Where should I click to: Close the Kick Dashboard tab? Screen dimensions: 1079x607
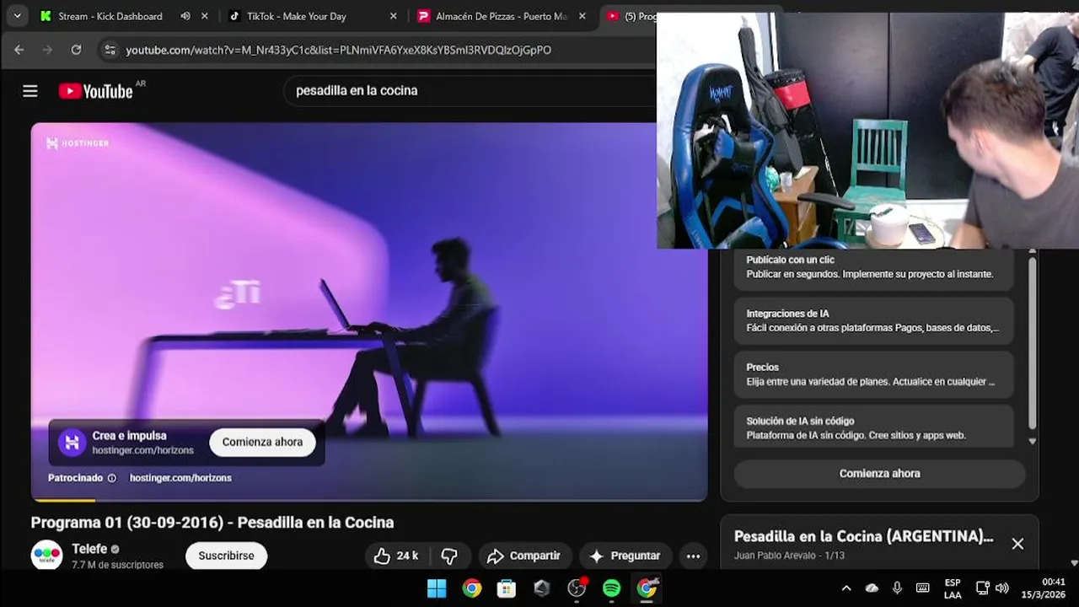coord(204,16)
